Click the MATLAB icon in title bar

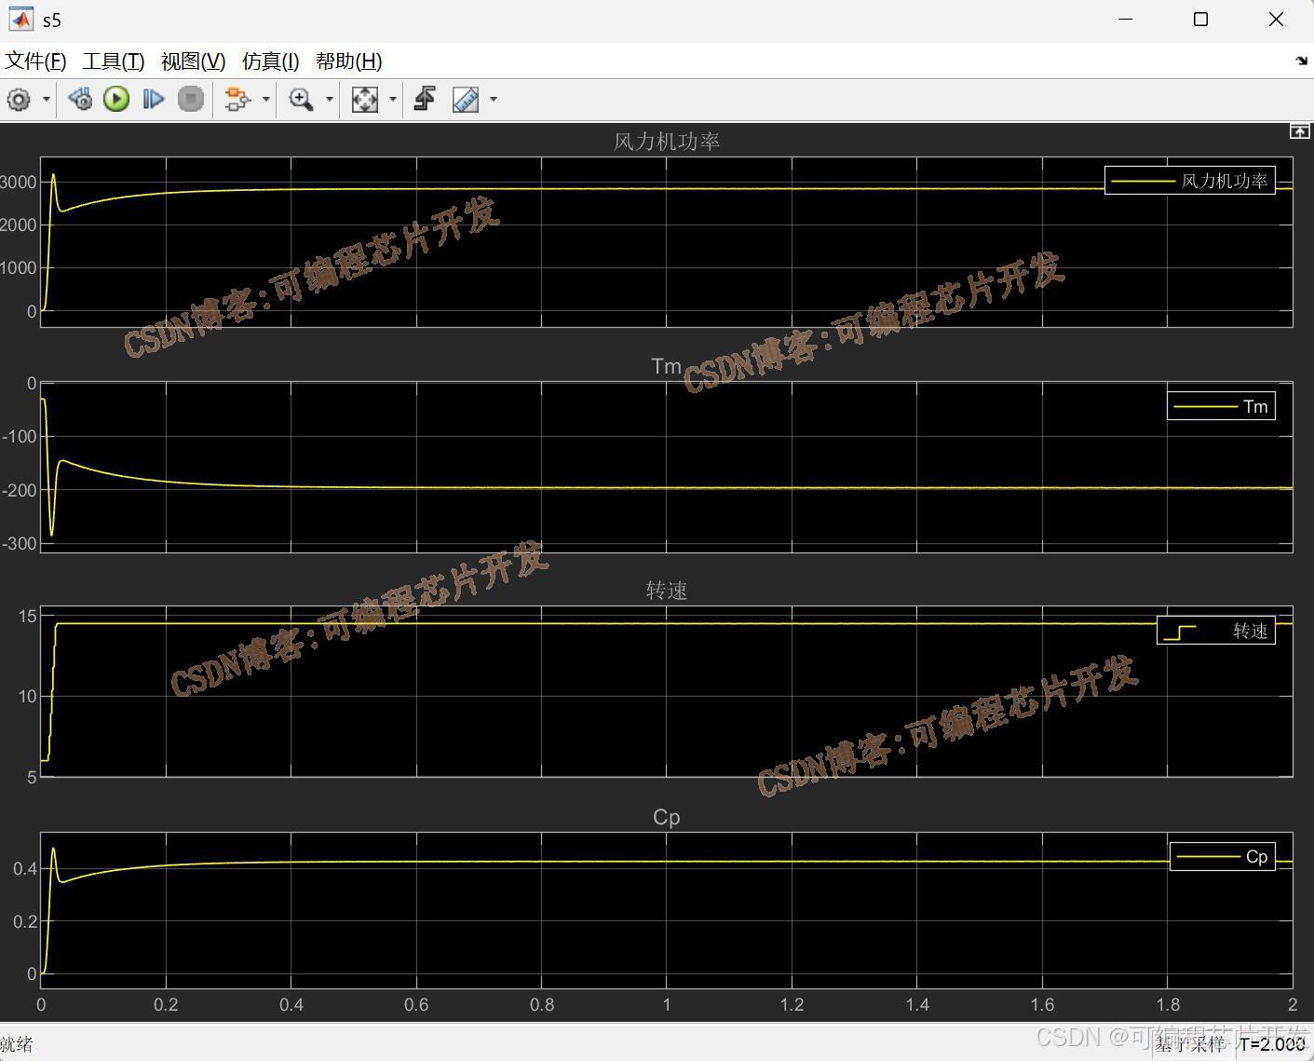pyautogui.click(x=20, y=20)
